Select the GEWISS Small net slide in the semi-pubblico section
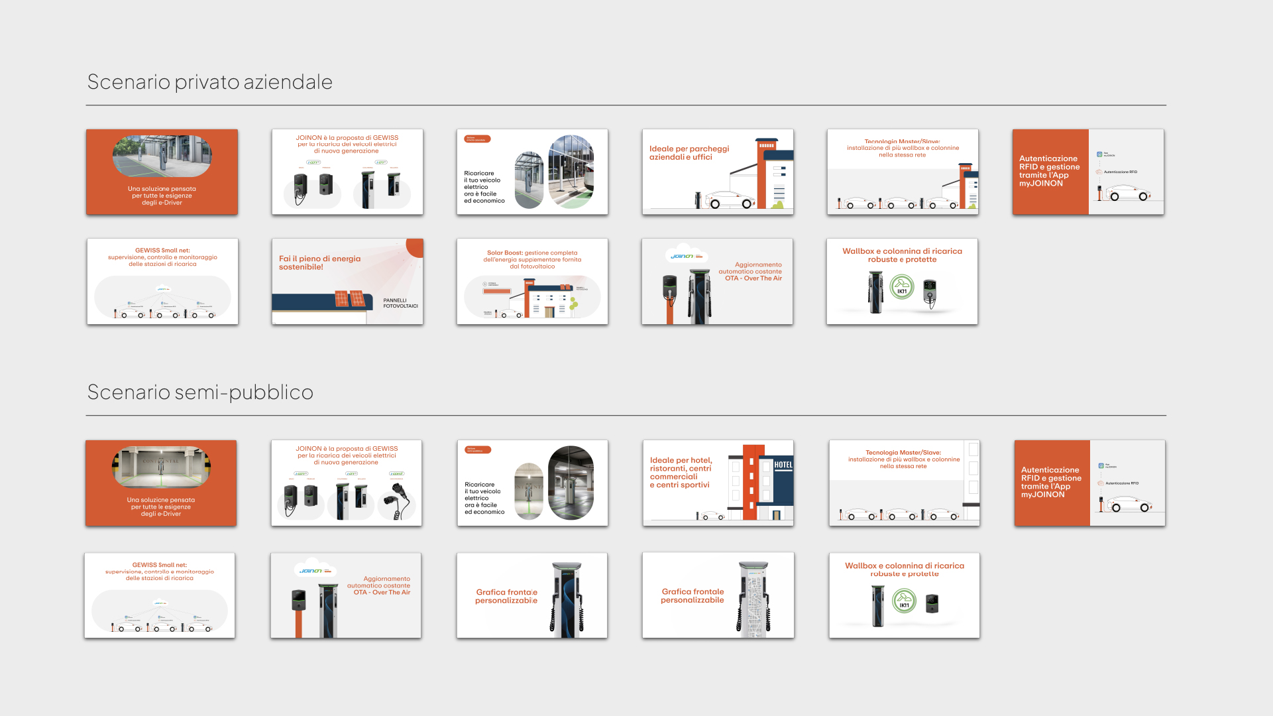This screenshot has width=1273, height=716. click(x=160, y=595)
